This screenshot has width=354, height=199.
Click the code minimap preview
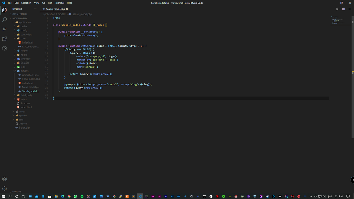pyautogui.click(x=340, y=20)
